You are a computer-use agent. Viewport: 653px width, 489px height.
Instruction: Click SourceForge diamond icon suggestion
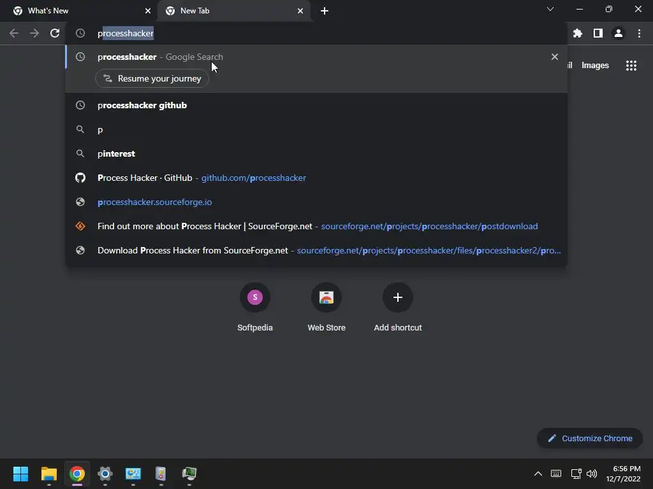point(80,226)
